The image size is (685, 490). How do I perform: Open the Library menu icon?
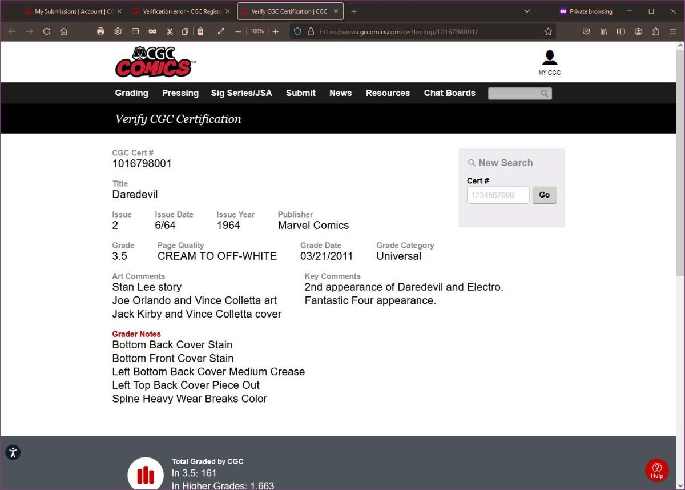pyautogui.click(x=603, y=31)
